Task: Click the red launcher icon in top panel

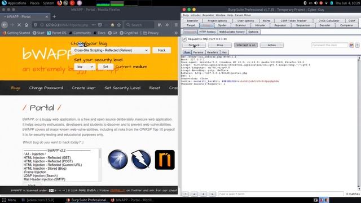Action: [x=72, y=3]
